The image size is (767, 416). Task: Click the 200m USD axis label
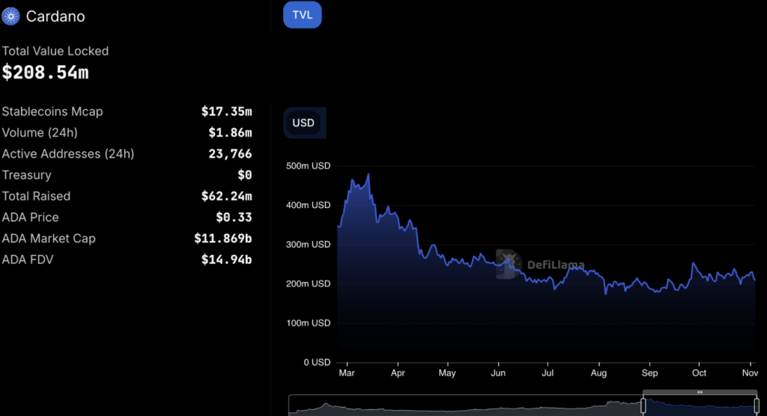308,284
